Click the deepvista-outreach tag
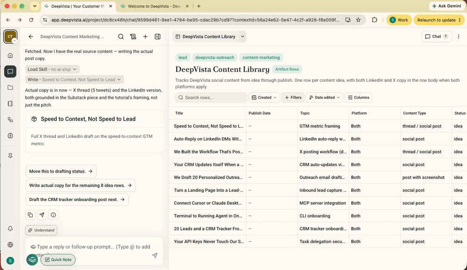467x270 pixels. pyautogui.click(x=215, y=57)
